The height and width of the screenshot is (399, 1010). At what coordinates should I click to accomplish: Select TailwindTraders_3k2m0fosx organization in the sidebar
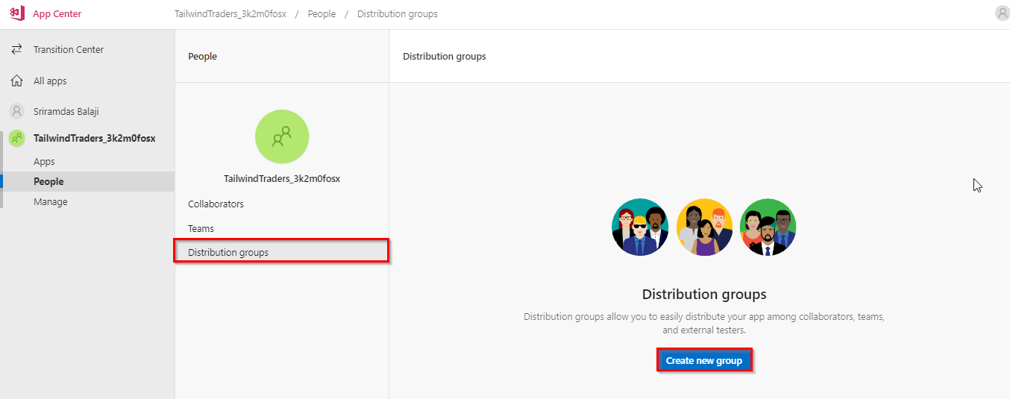click(95, 138)
